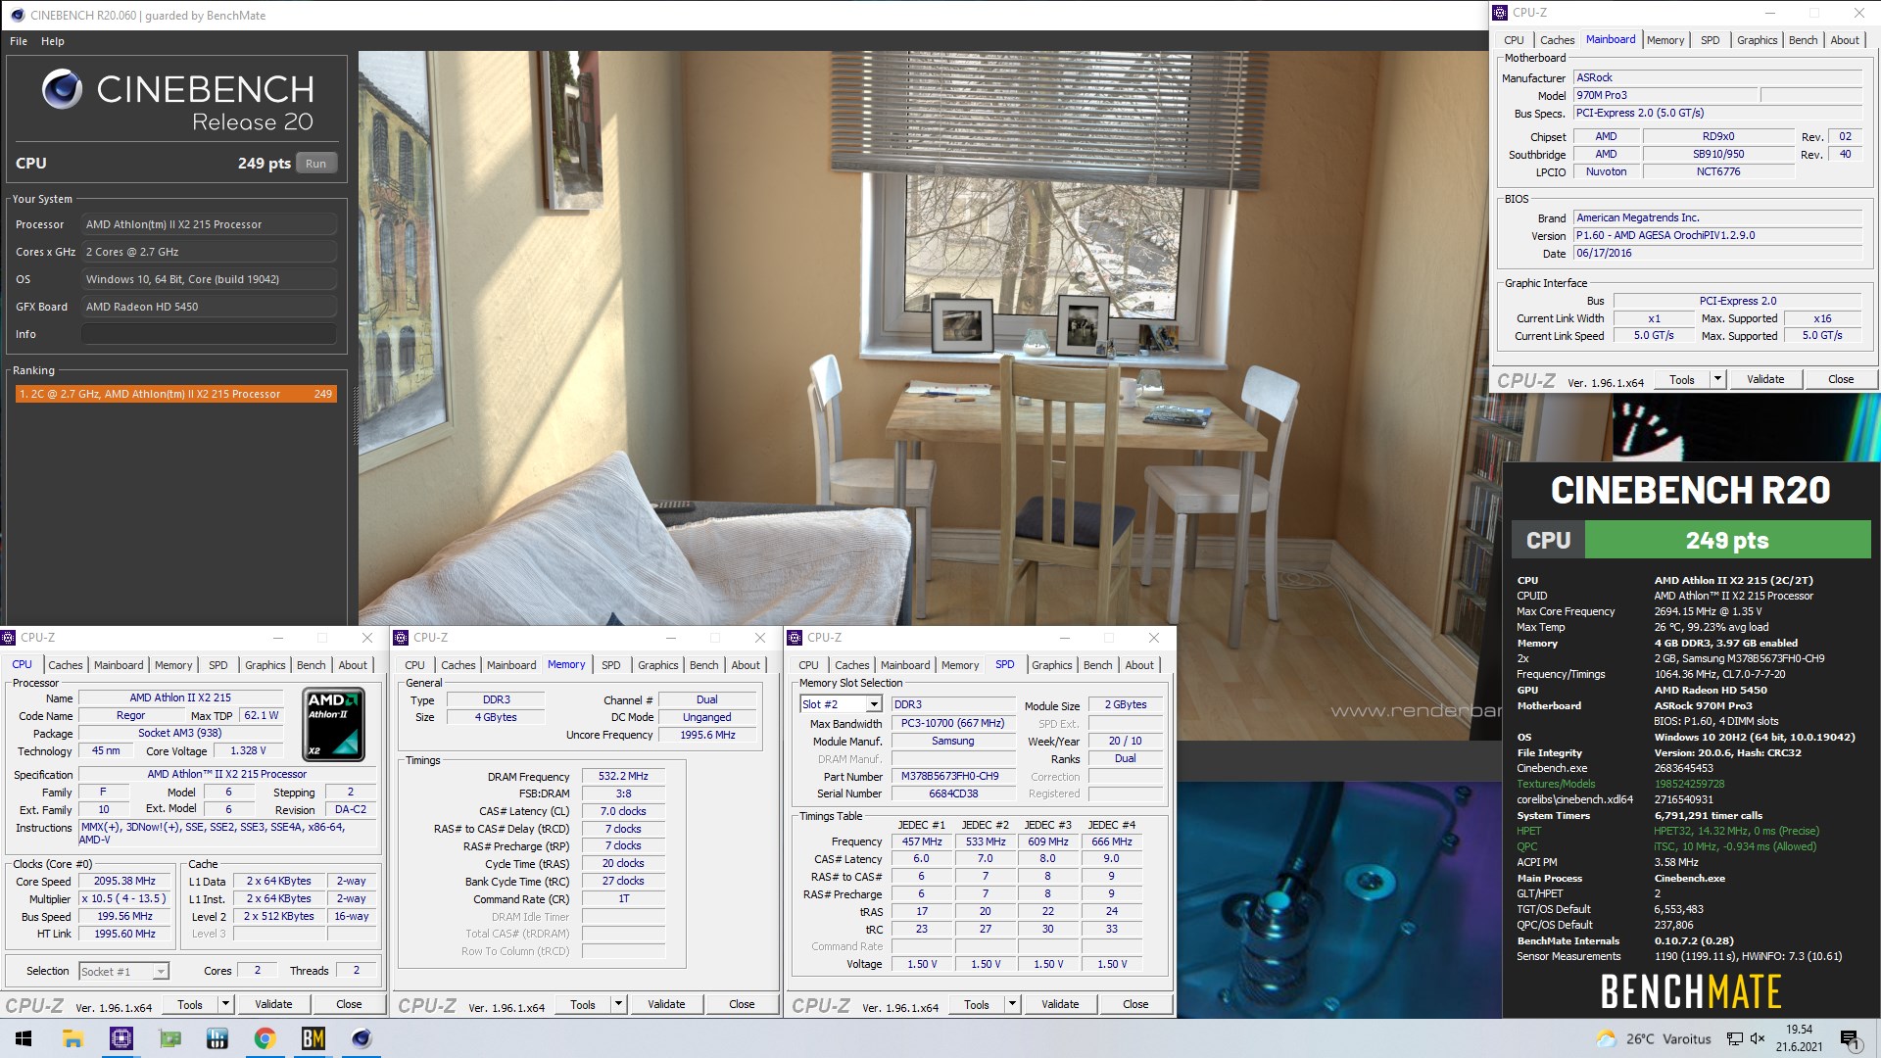Click the 249 pts score in BenchMate panel
The width and height of the screenshot is (1881, 1058).
tap(1727, 540)
